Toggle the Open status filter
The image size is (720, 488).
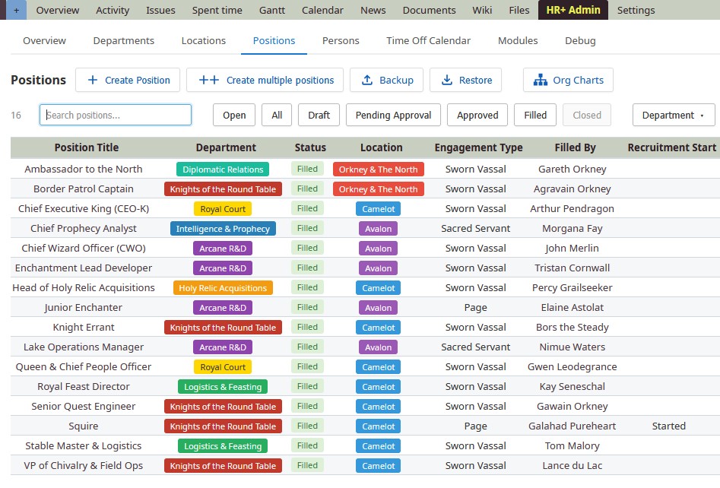(234, 116)
